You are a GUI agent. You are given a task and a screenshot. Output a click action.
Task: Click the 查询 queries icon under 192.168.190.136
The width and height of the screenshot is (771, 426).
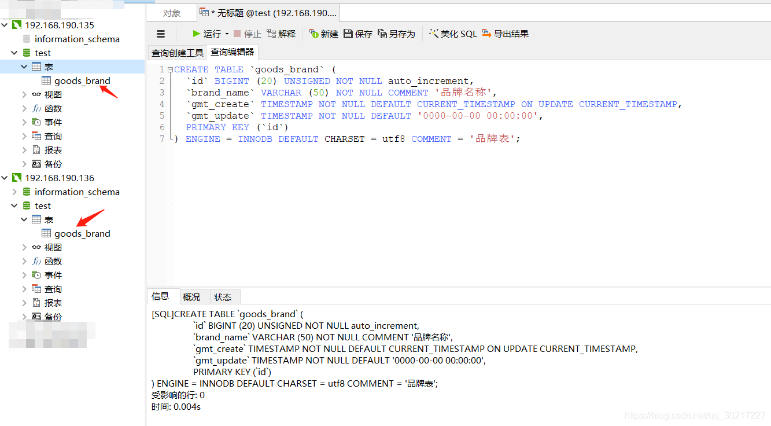point(36,289)
